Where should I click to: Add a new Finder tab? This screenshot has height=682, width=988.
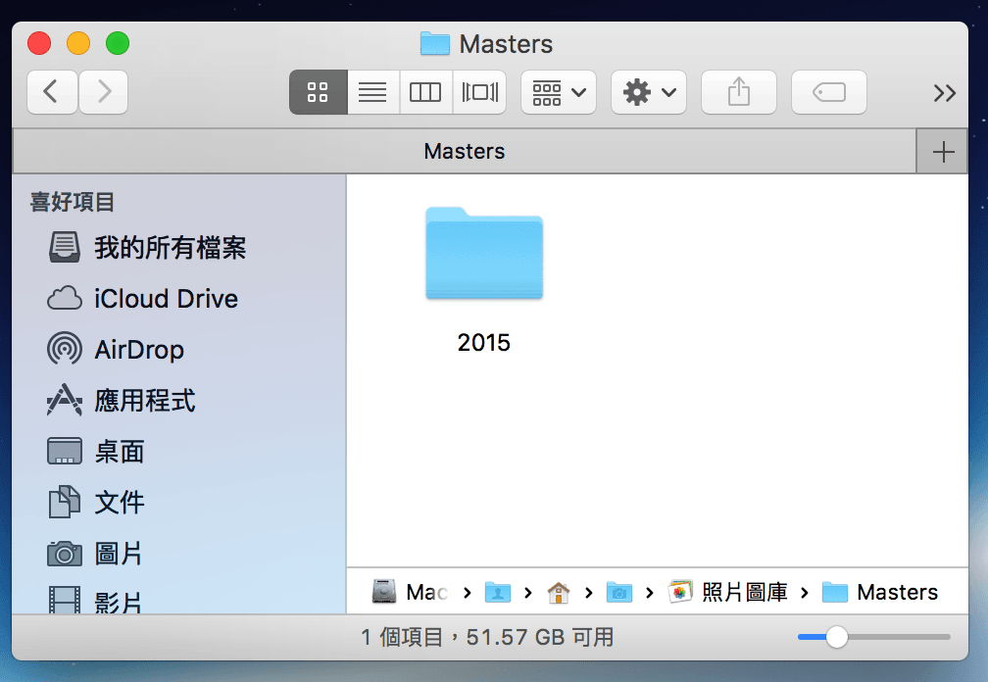click(943, 151)
